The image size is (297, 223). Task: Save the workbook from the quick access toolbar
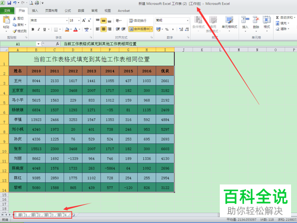pos(9,3)
